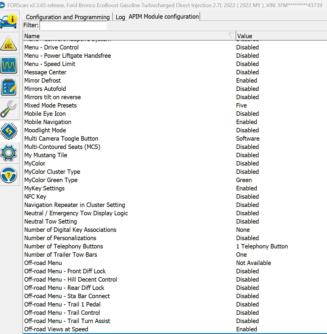This screenshot has height=334, width=327.
Task: Click the 'Software' value of Multi Camera Toogle
Action: pos(248,139)
